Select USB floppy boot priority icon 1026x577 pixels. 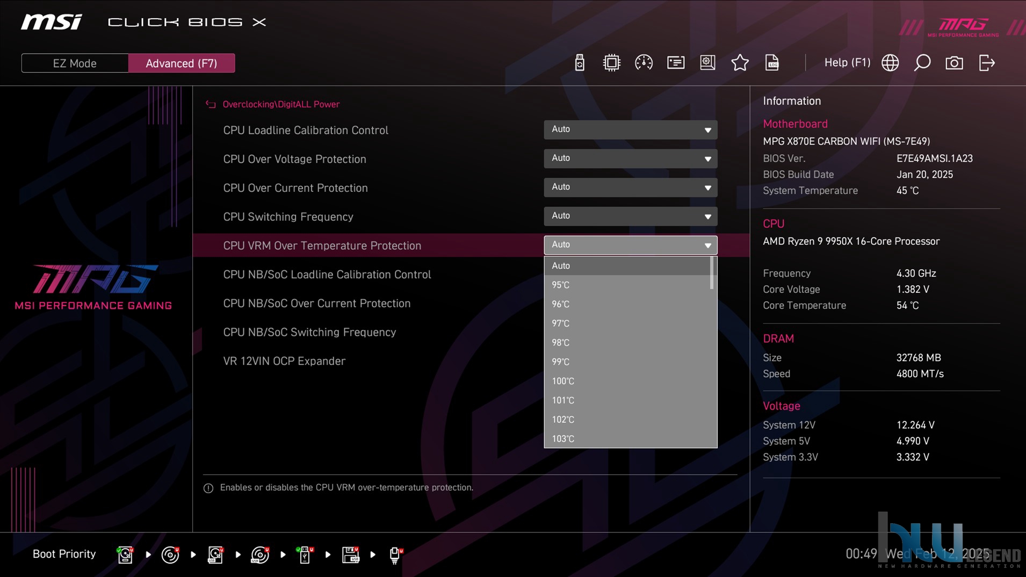350,554
